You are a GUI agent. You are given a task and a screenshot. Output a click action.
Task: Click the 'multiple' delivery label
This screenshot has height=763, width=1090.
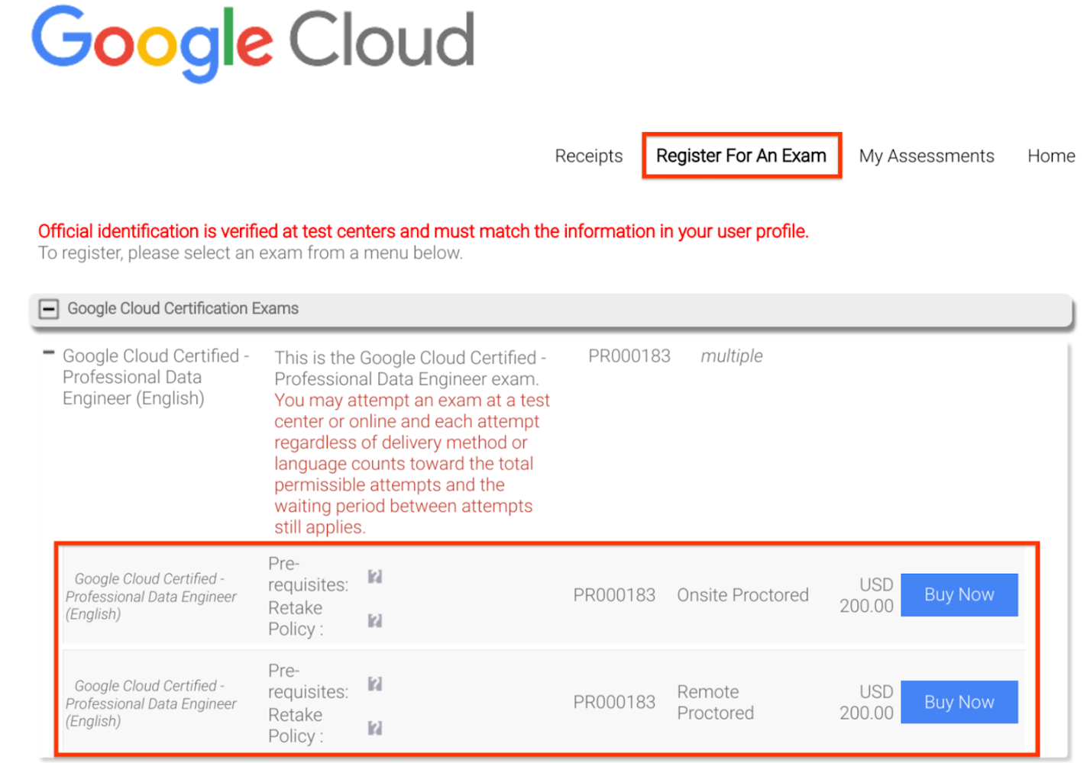732,356
